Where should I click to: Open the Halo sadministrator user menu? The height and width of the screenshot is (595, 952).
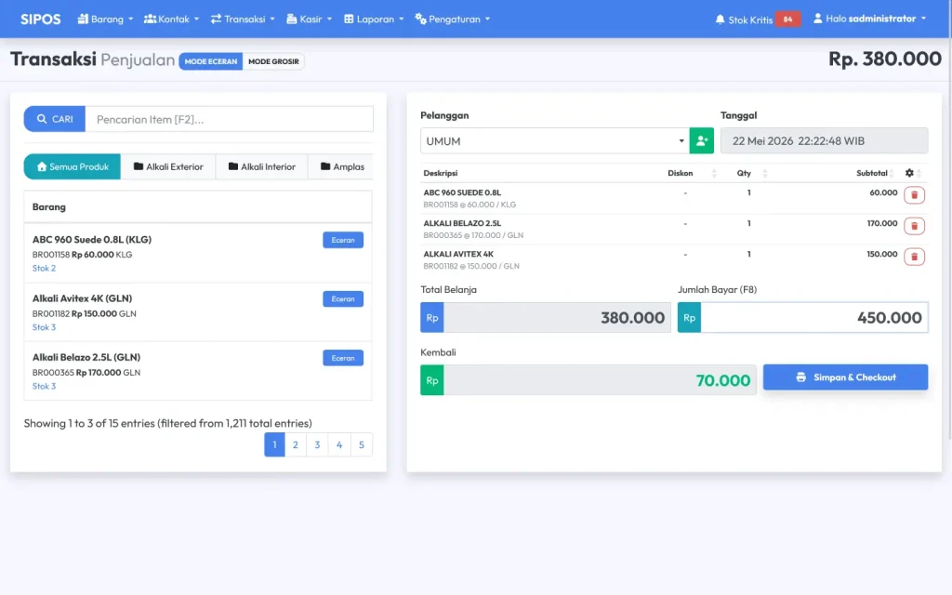pos(869,19)
